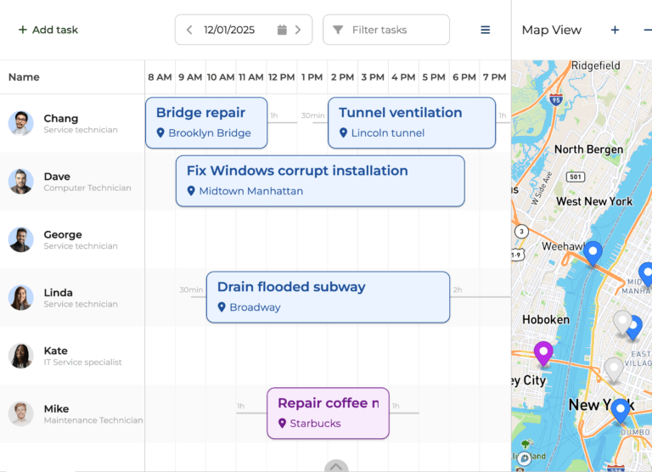Open the Bridge repair task card

pyautogui.click(x=206, y=122)
